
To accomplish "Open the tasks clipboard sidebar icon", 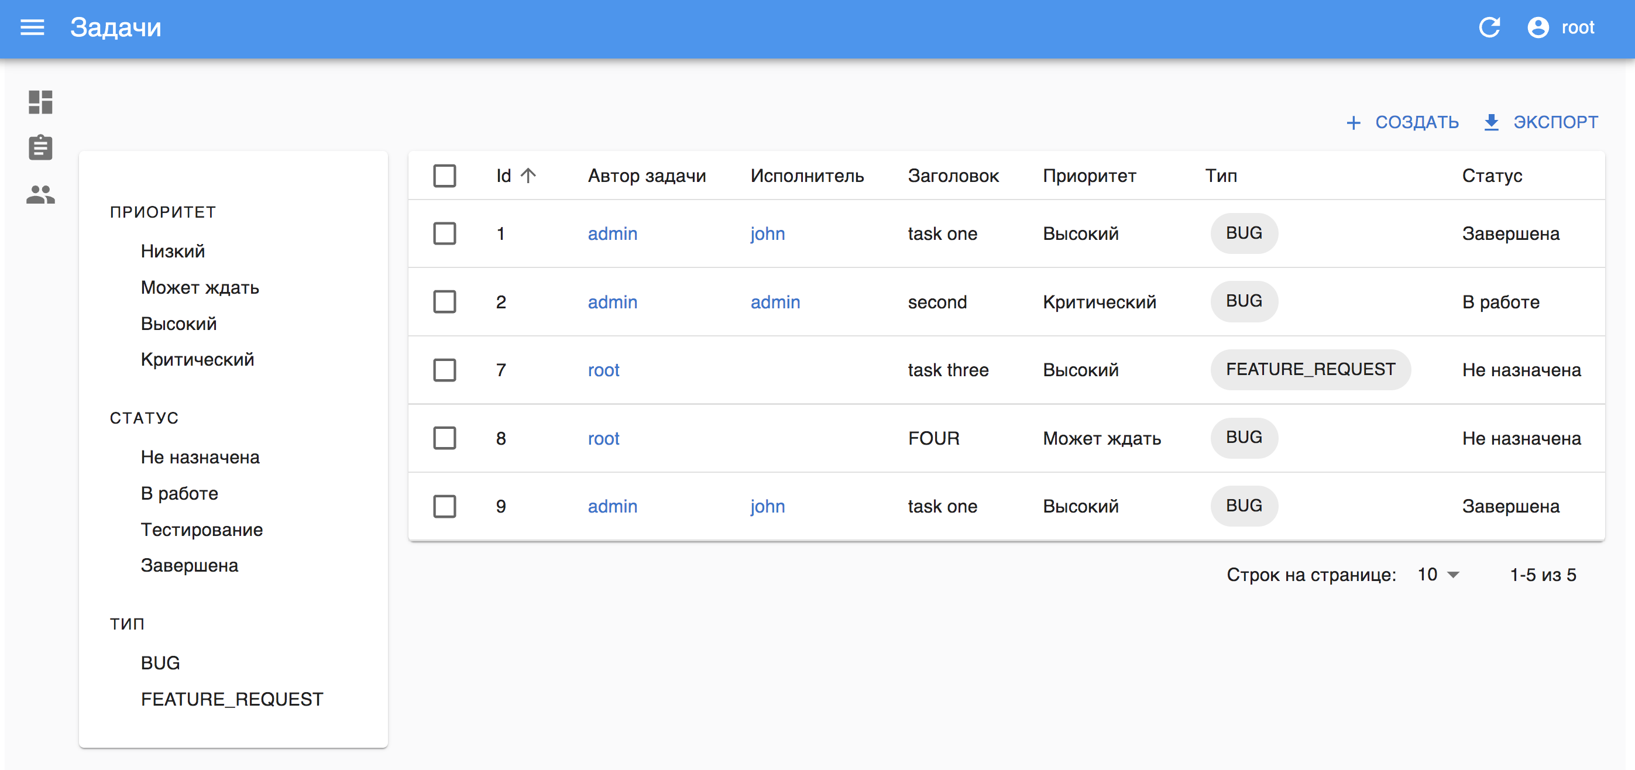I will tap(40, 147).
